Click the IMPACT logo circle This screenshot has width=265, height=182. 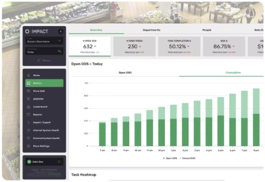click(27, 32)
